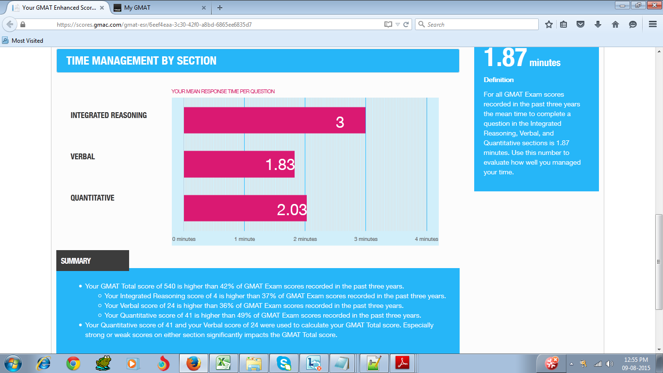
Task: Open a new tab with plus button
Action: pyautogui.click(x=220, y=8)
